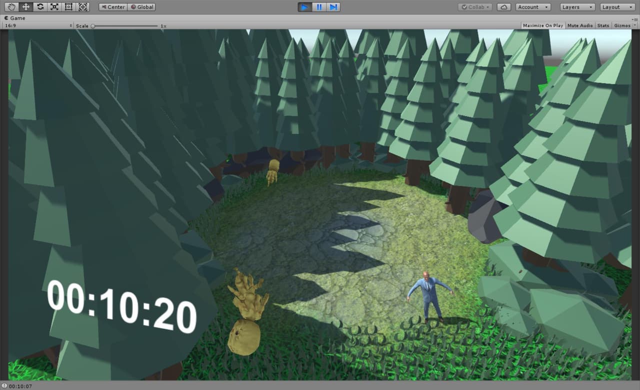
Task: Select the Rect transform tool
Action: (x=68, y=7)
